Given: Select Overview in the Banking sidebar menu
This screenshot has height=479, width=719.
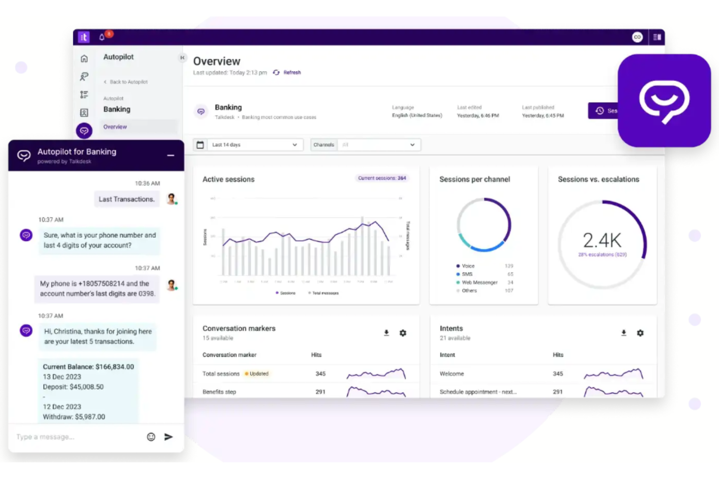Looking at the screenshot, I should (115, 127).
